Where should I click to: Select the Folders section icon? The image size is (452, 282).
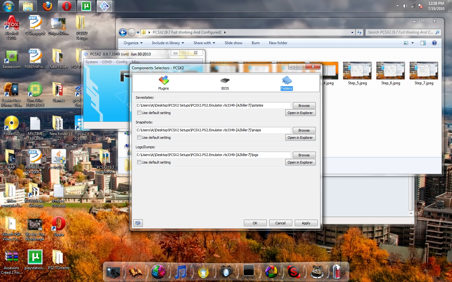[x=287, y=83]
